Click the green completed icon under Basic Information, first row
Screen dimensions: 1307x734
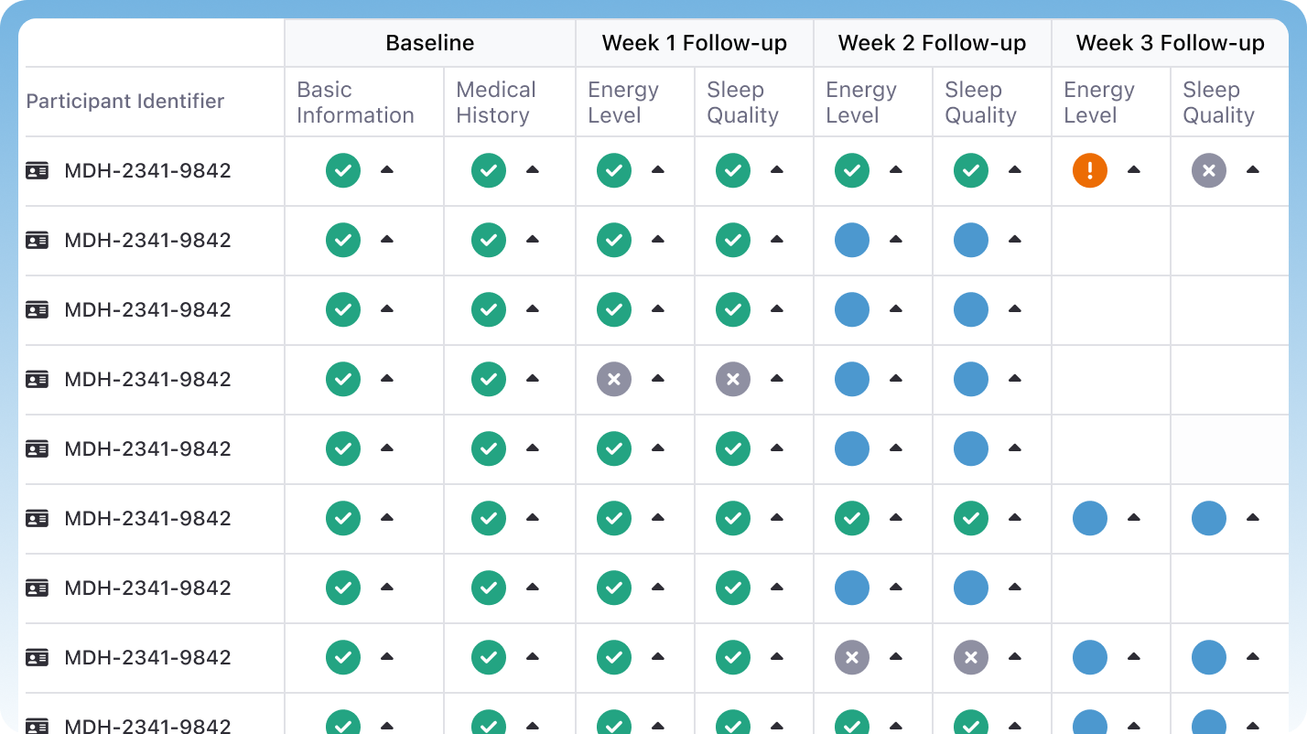click(342, 170)
